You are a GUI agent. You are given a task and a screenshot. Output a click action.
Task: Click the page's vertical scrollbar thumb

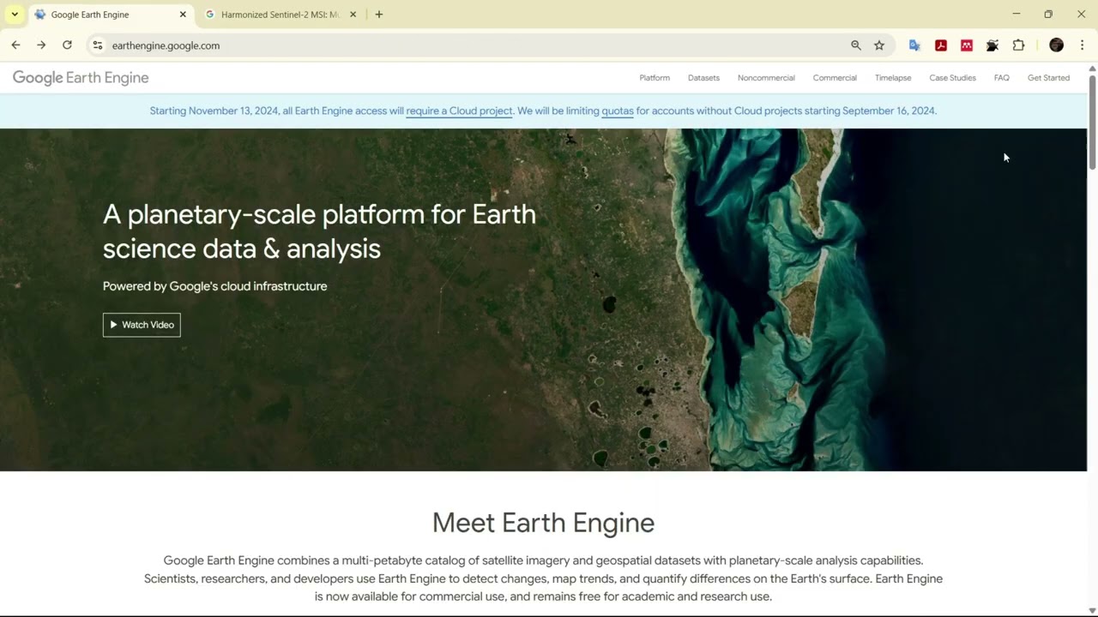1092,122
